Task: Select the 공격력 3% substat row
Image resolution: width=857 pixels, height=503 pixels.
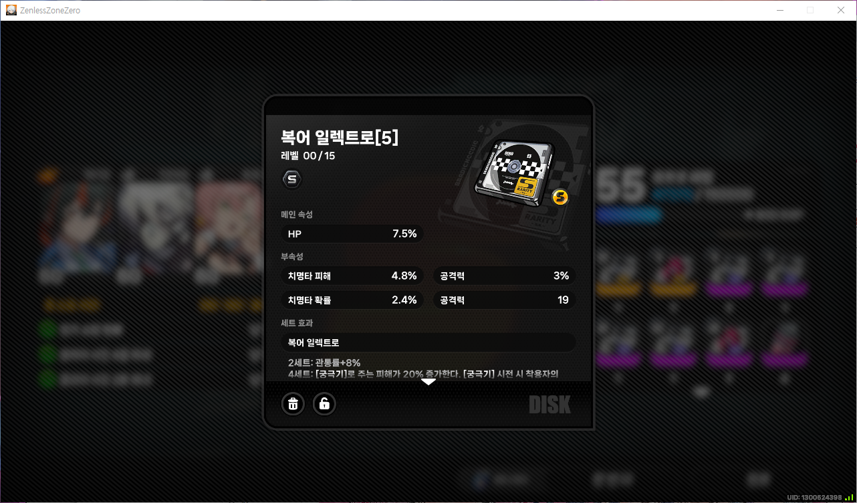Action: pyautogui.click(x=505, y=276)
